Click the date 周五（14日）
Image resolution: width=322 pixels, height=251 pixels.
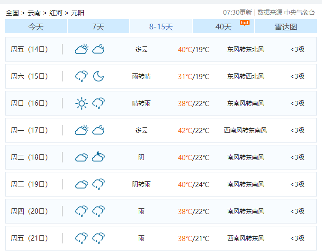pyautogui.click(x=29, y=49)
